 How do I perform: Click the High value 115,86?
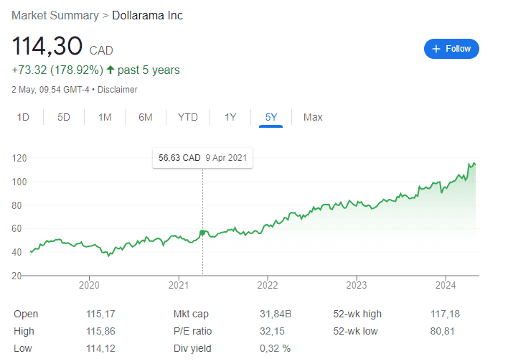tap(100, 331)
